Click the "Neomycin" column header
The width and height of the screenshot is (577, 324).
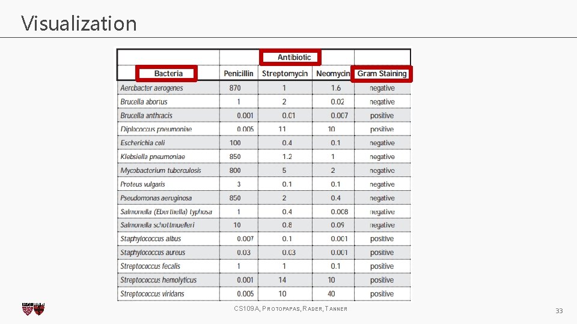coord(333,73)
